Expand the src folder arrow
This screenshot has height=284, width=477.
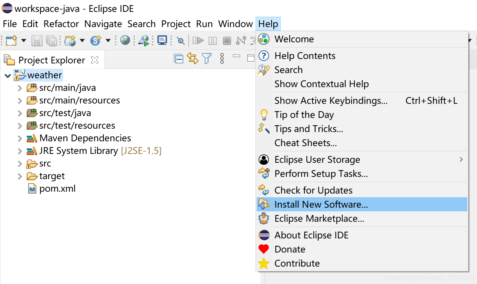[x=20, y=164]
